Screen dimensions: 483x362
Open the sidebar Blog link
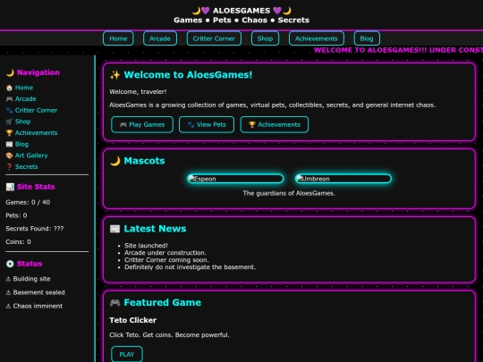click(x=21, y=145)
